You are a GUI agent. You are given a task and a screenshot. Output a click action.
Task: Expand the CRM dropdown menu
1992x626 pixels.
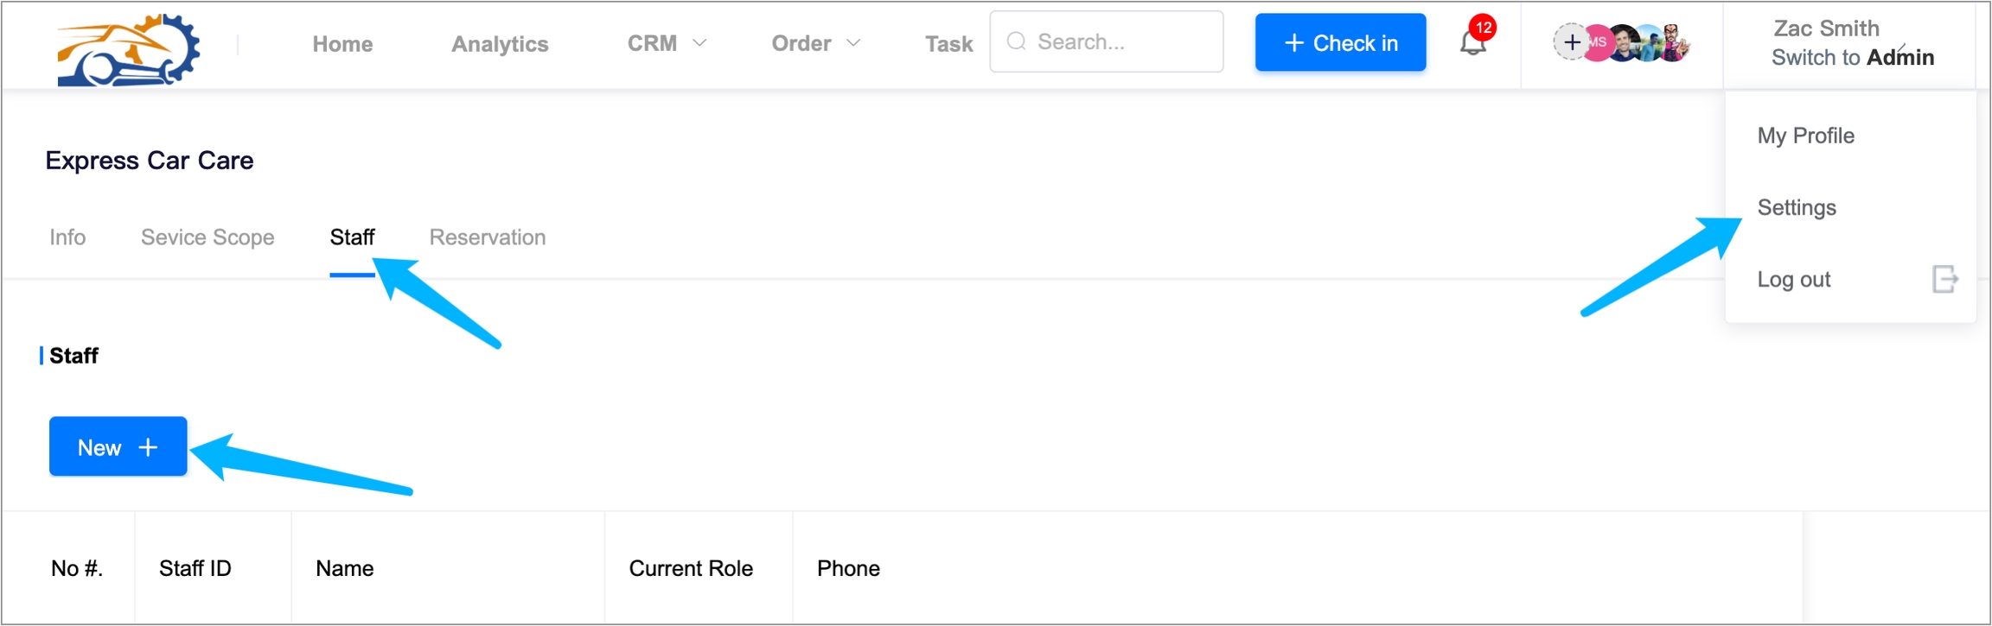click(x=667, y=43)
